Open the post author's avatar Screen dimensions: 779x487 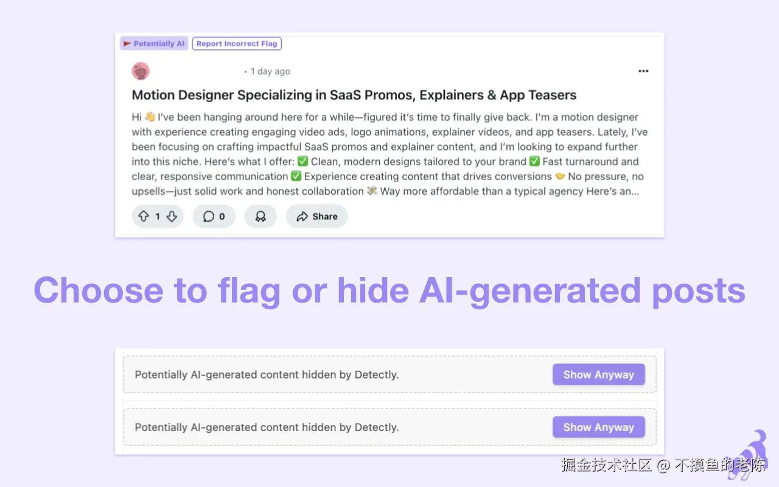141,71
